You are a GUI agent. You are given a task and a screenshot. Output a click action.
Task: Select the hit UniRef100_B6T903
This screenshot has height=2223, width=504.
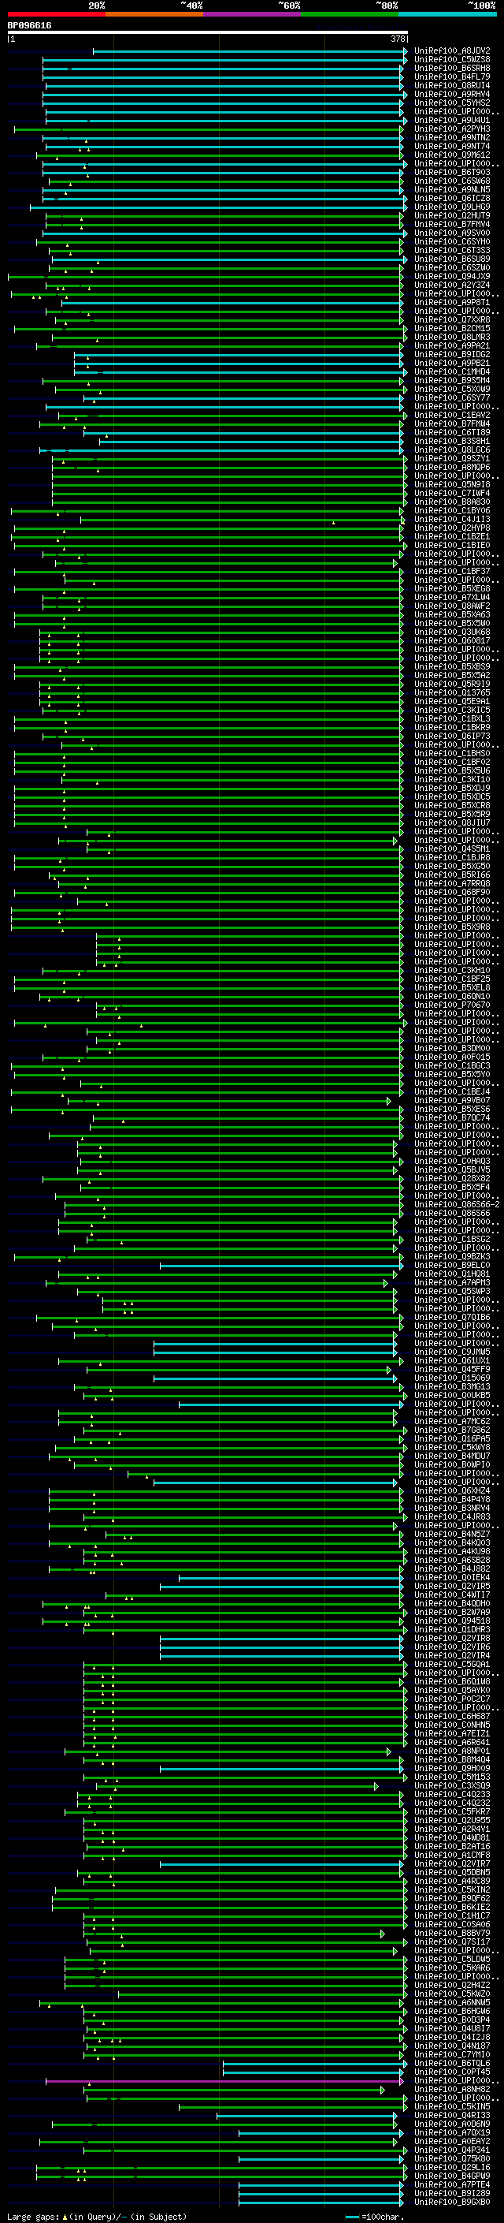coord(452,173)
